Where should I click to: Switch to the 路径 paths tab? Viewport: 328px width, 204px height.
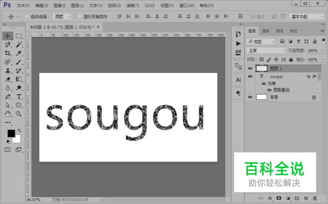[x=280, y=31]
